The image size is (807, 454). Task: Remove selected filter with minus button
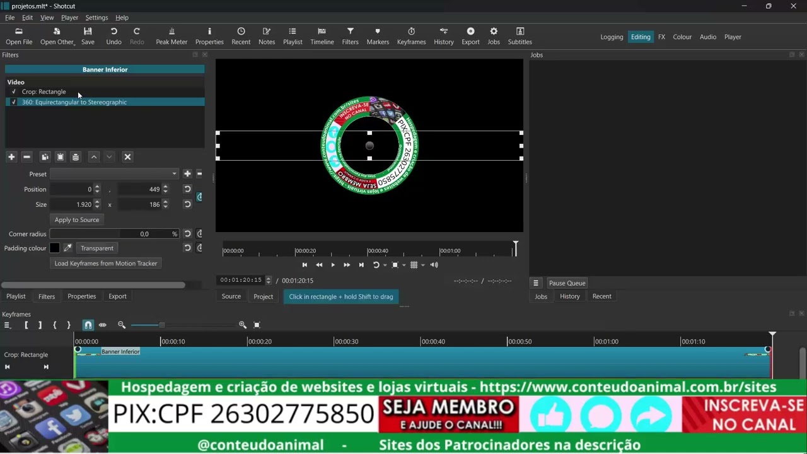[x=26, y=157]
